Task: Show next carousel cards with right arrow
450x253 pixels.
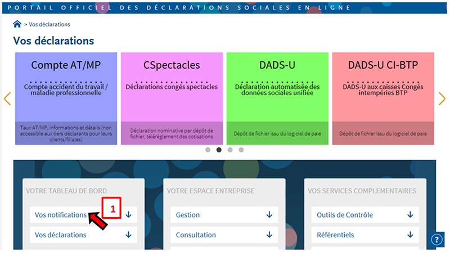Action: point(442,99)
